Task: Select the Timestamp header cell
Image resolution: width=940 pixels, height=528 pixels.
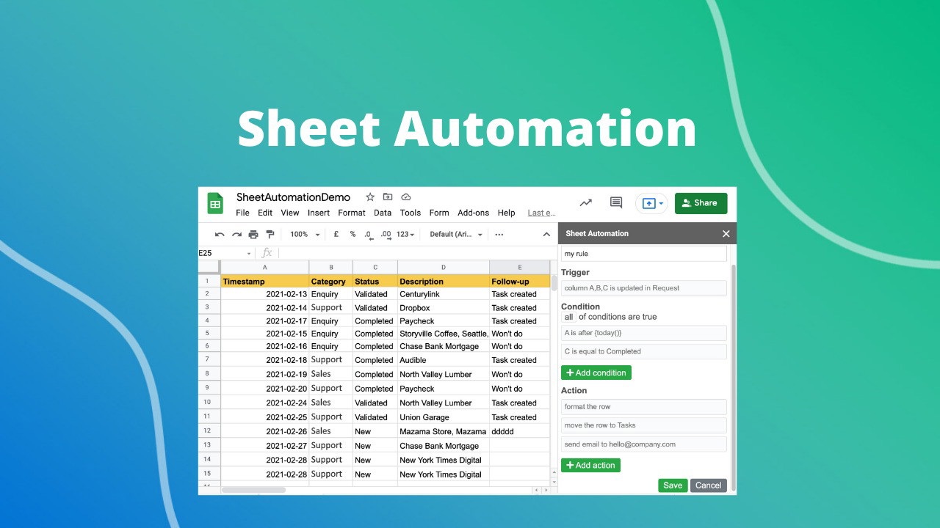Action: (265, 281)
